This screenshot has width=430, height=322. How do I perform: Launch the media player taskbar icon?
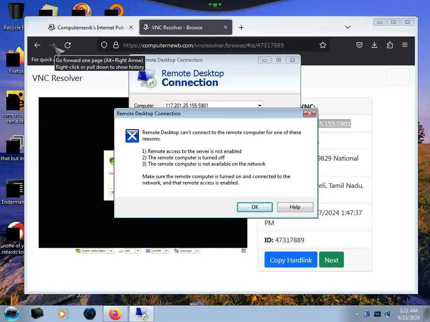point(62,314)
